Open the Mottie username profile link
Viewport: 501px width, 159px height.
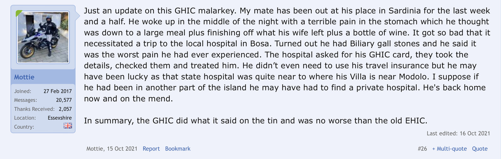point(24,77)
